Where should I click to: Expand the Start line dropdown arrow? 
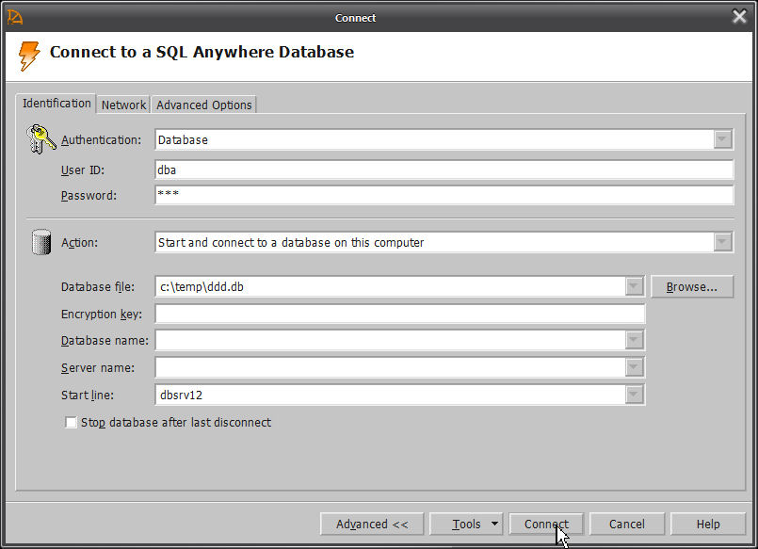[634, 395]
